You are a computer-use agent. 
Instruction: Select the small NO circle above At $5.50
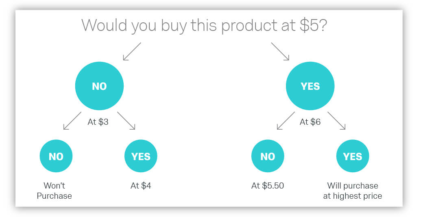268,156
